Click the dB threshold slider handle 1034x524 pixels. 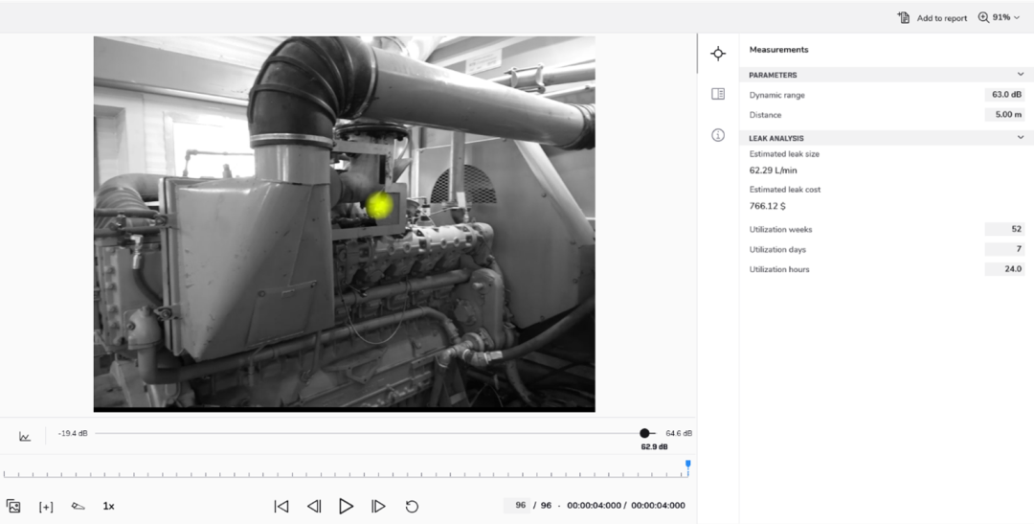(644, 434)
